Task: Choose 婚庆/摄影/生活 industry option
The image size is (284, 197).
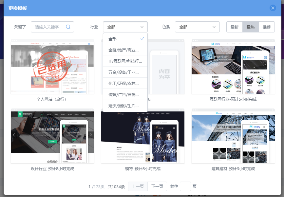Action: (x=125, y=106)
